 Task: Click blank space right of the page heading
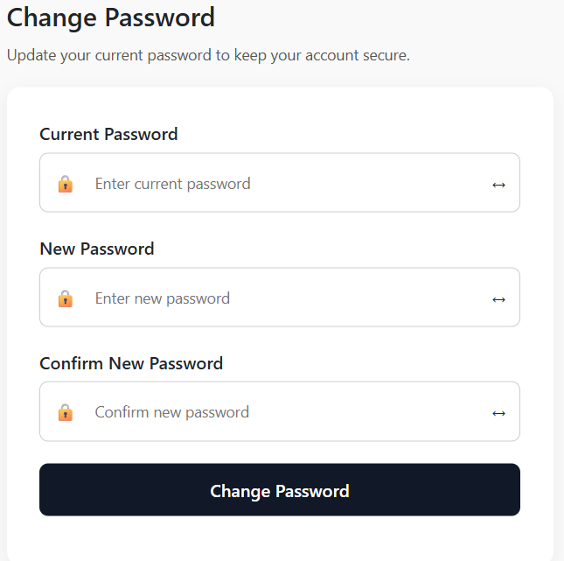(x=388, y=18)
